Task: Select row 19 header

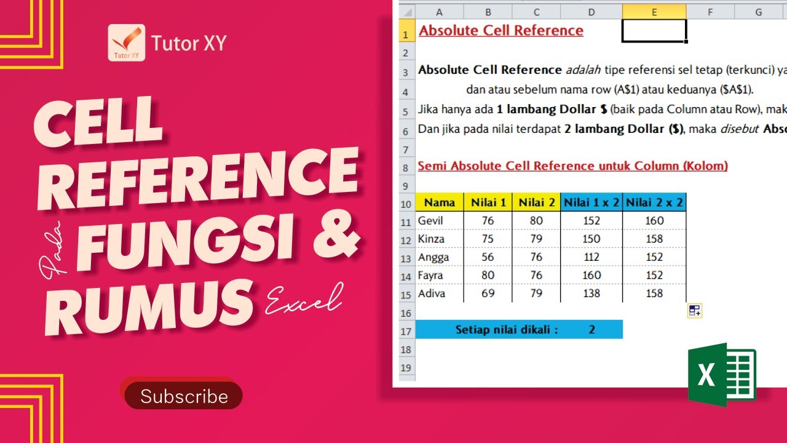Action: (x=406, y=367)
